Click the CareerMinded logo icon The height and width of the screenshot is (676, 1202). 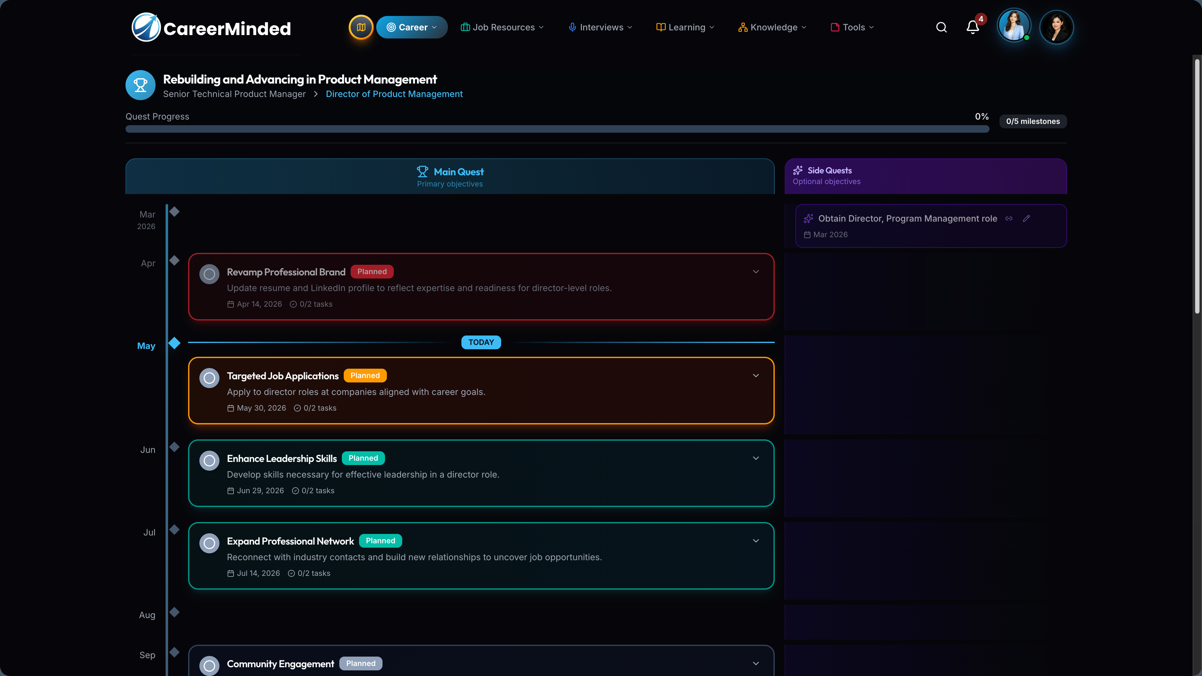146,27
